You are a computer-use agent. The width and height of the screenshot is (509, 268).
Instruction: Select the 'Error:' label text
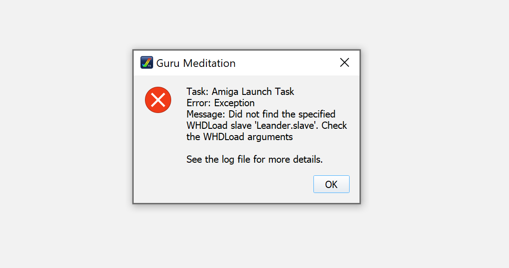point(199,103)
